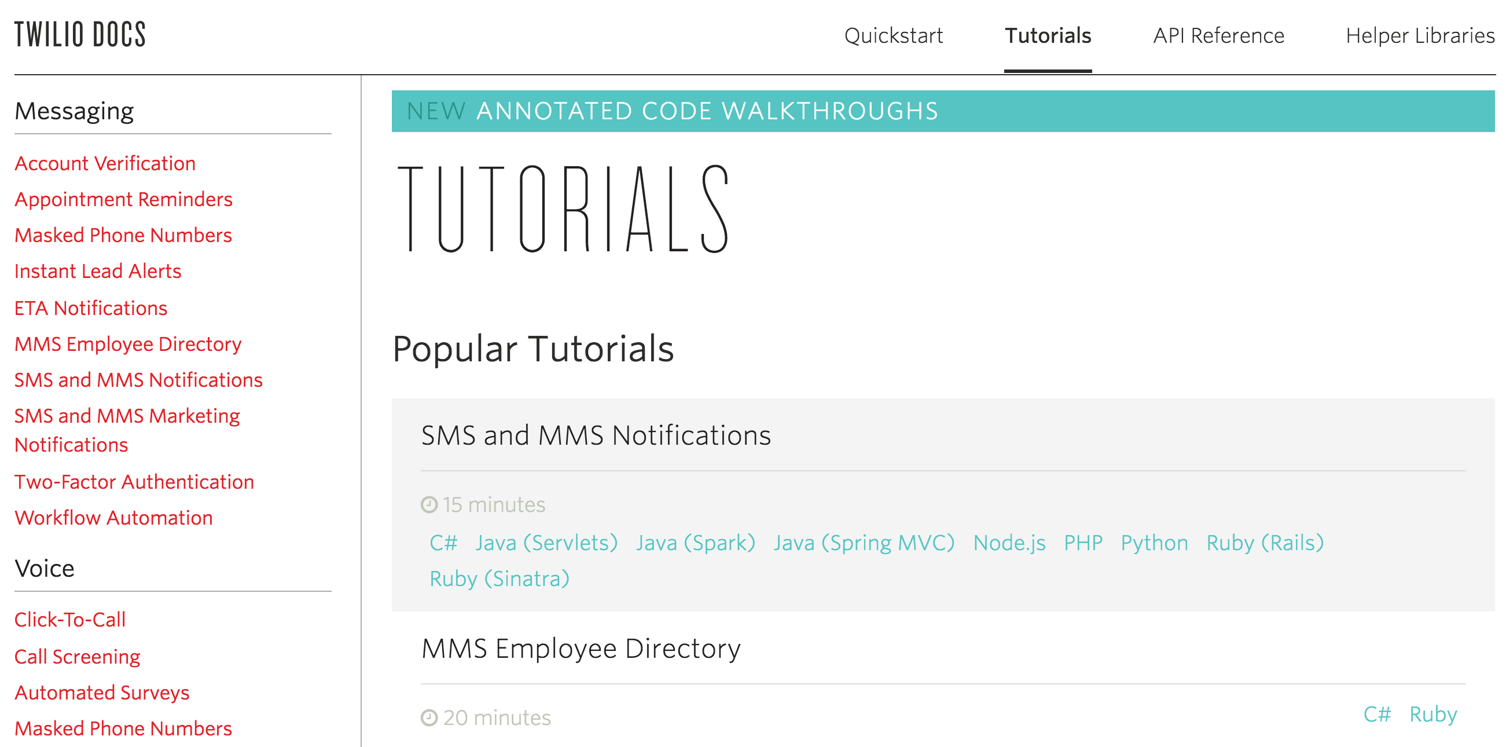
Task: Open Masked Phone Numbers under Messaging
Action: click(x=123, y=235)
